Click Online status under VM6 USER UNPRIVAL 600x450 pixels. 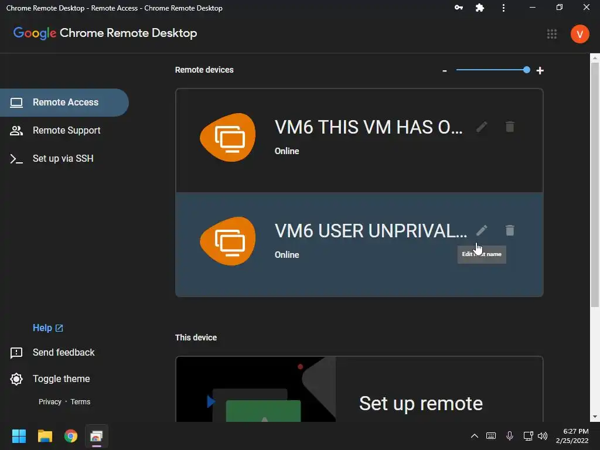tap(287, 255)
